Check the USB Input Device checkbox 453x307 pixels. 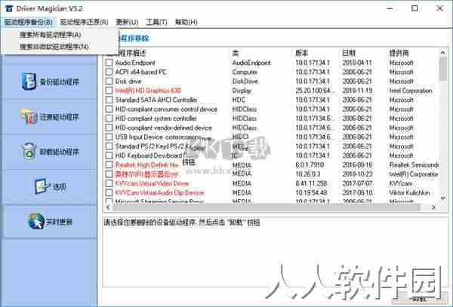(109, 137)
